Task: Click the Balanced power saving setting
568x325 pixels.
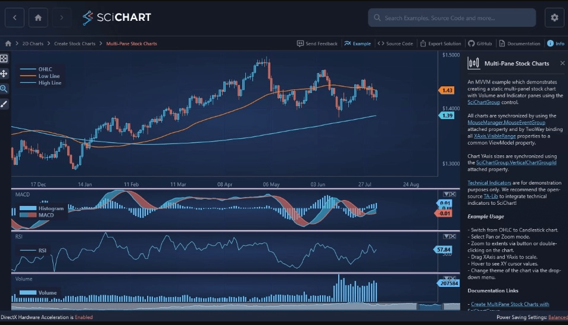Action: 558,317
